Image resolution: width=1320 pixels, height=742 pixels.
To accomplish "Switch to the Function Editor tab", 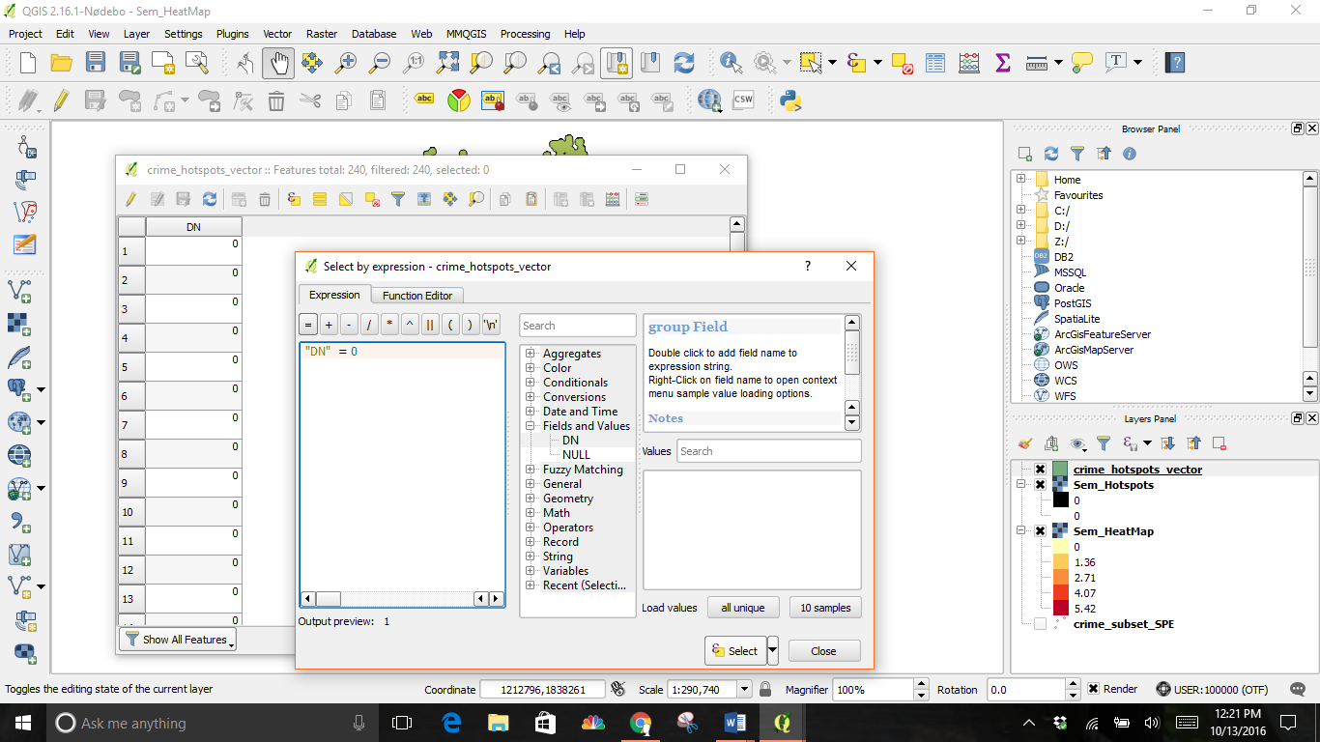I will point(417,296).
